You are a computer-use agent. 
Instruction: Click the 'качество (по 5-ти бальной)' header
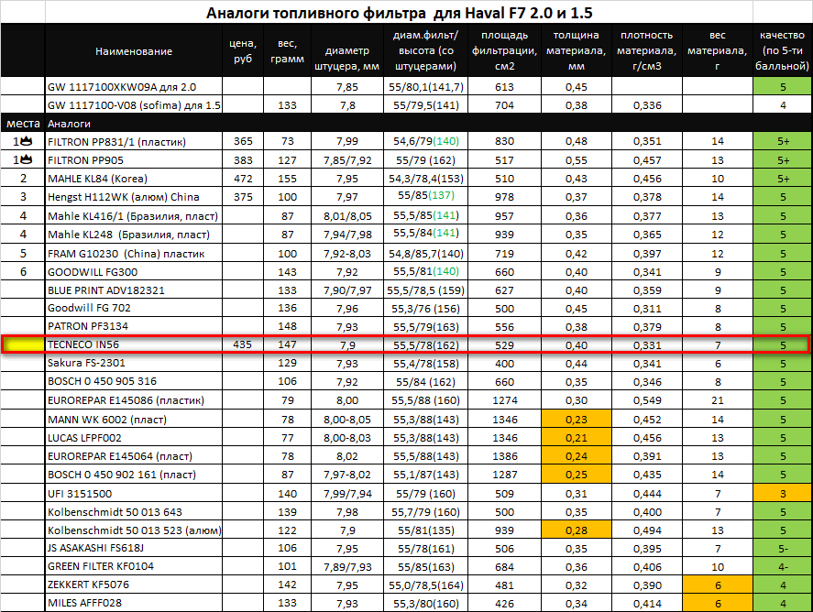click(782, 50)
